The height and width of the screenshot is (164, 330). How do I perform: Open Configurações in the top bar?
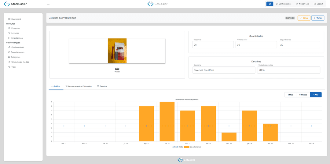(283, 4)
